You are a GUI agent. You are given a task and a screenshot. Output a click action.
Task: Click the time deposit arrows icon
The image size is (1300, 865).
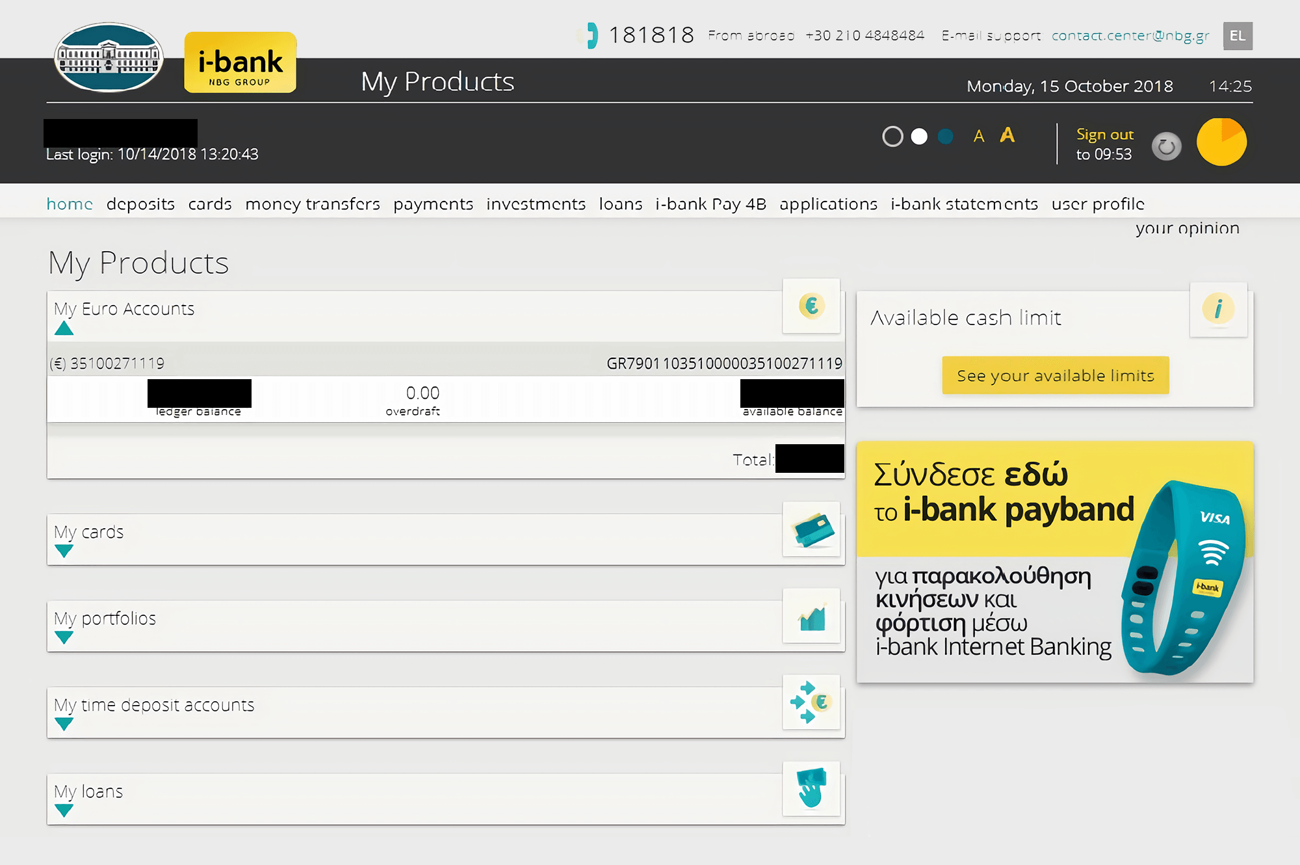pyautogui.click(x=811, y=702)
